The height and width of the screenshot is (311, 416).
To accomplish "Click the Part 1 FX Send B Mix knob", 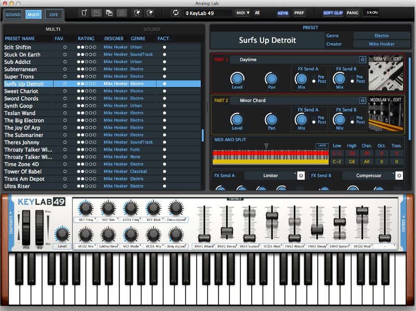I will pos(340,79).
